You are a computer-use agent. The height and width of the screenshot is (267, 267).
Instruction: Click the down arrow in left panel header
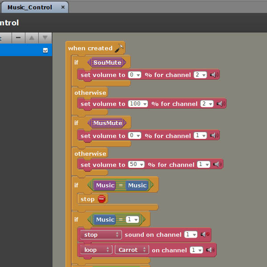(x=45, y=38)
